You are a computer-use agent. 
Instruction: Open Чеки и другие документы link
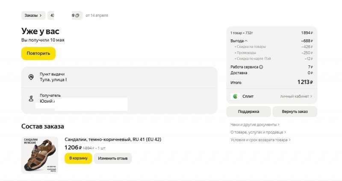point(255,125)
